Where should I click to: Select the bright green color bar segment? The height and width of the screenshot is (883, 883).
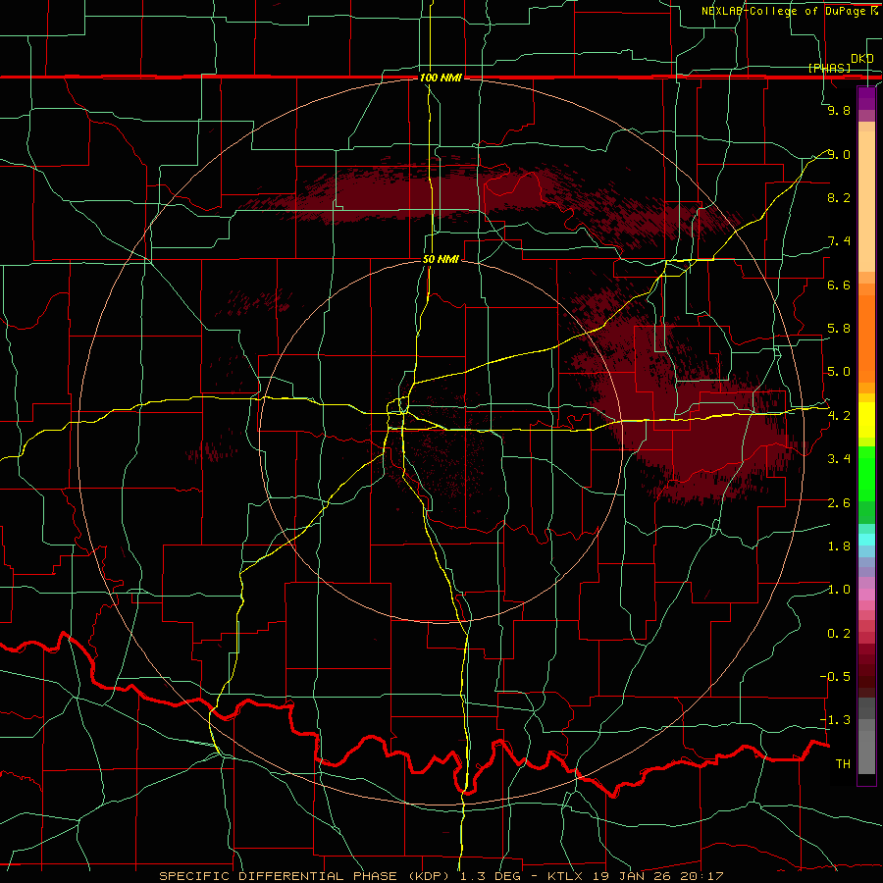tap(866, 474)
